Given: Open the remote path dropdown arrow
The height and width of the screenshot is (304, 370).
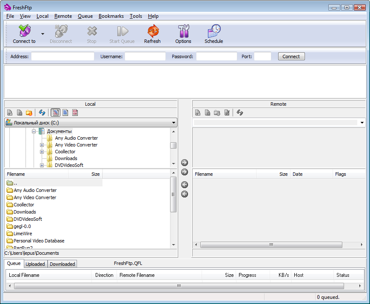Looking at the screenshot, I should (x=362, y=123).
